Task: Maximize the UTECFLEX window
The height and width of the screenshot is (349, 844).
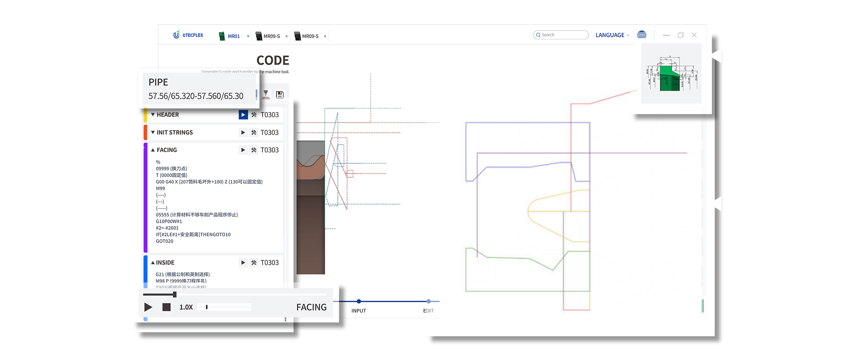Action: pyautogui.click(x=680, y=35)
